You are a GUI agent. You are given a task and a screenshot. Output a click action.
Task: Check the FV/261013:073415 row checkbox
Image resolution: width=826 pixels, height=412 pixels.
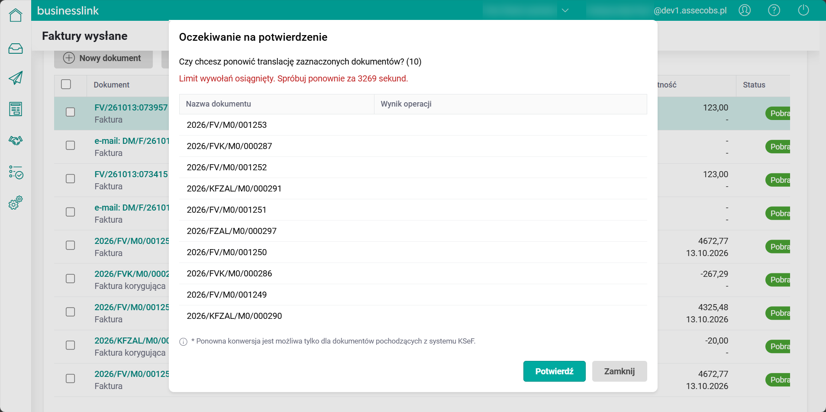pos(70,178)
